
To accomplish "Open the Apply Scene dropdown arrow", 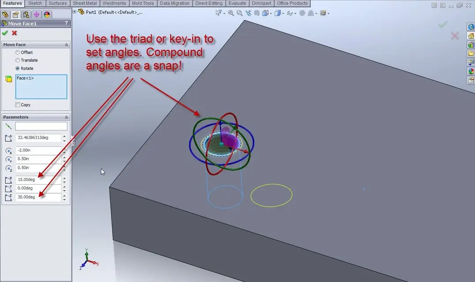I will [x=316, y=13].
